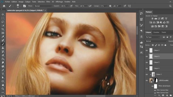Viewport: 173px width, 97px height.
Task: Hide the Calque 6 layer
Action: 147,56
